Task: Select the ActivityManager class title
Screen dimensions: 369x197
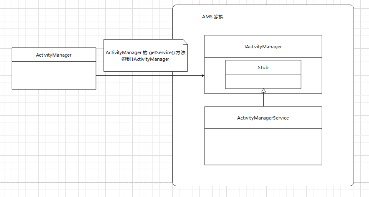Action: 54,55
